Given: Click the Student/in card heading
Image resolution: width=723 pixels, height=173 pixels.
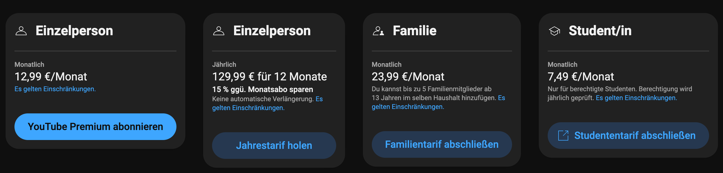Looking at the screenshot, I should pos(600,31).
